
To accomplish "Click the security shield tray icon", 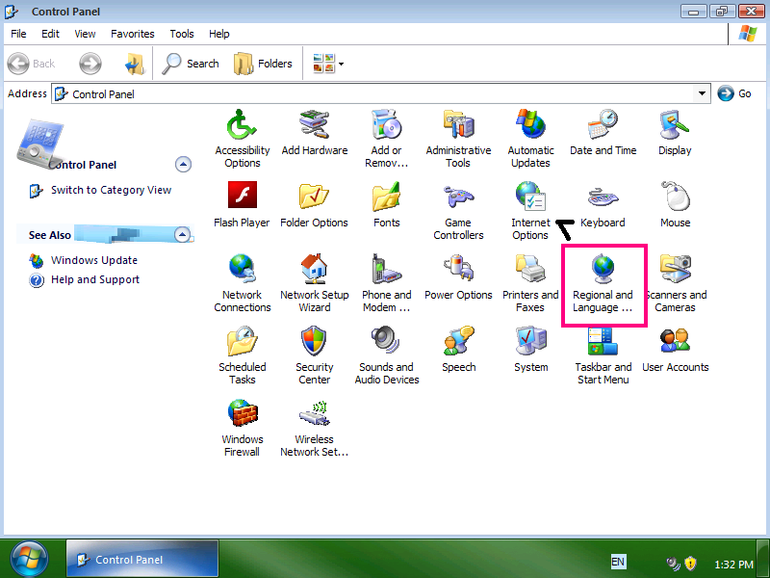I will click(690, 563).
